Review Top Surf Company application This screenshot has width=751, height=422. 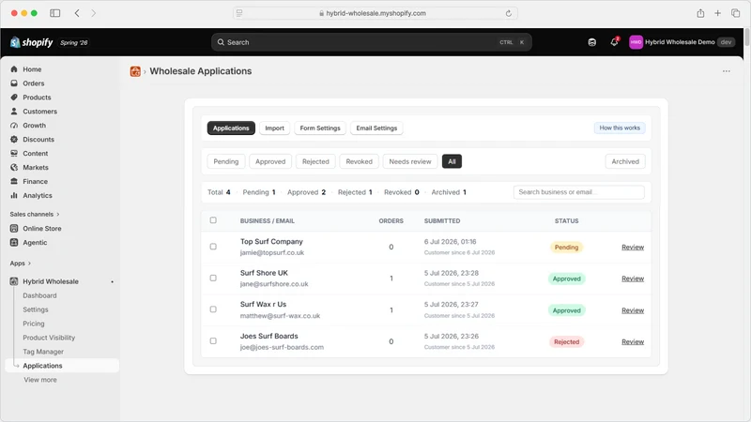coord(633,248)
